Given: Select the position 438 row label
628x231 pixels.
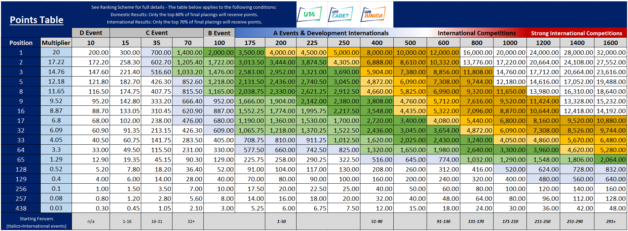Looking at the screenshot, I should pos(21,208).
